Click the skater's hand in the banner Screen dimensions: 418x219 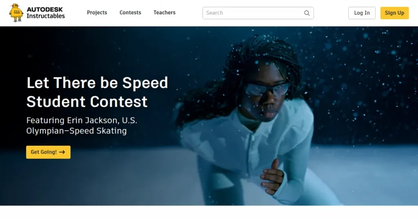[x=272, y=177]
